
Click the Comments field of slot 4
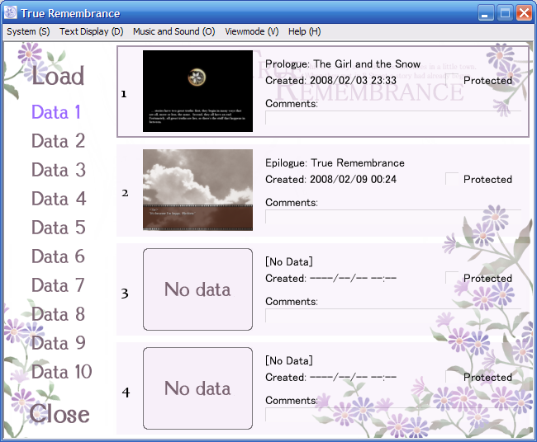[x=393, y=414]
